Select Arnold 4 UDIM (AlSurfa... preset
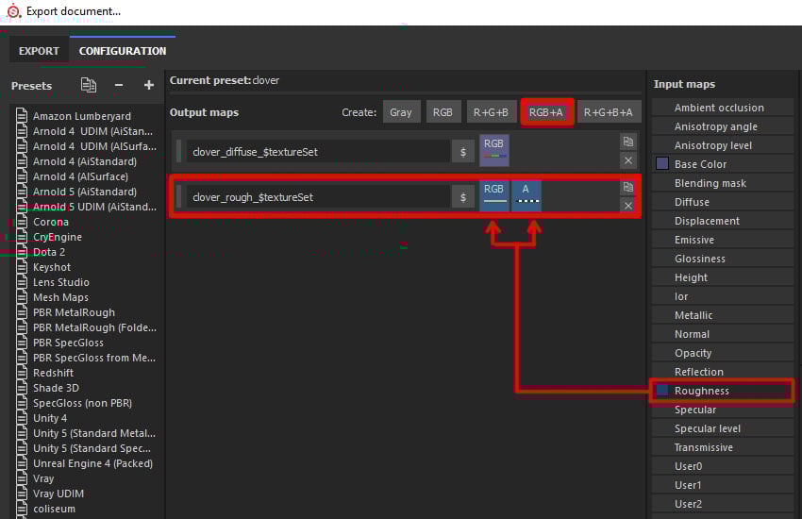Image resolution: width=802 pixels, height=519 pixels. [94, 146]
